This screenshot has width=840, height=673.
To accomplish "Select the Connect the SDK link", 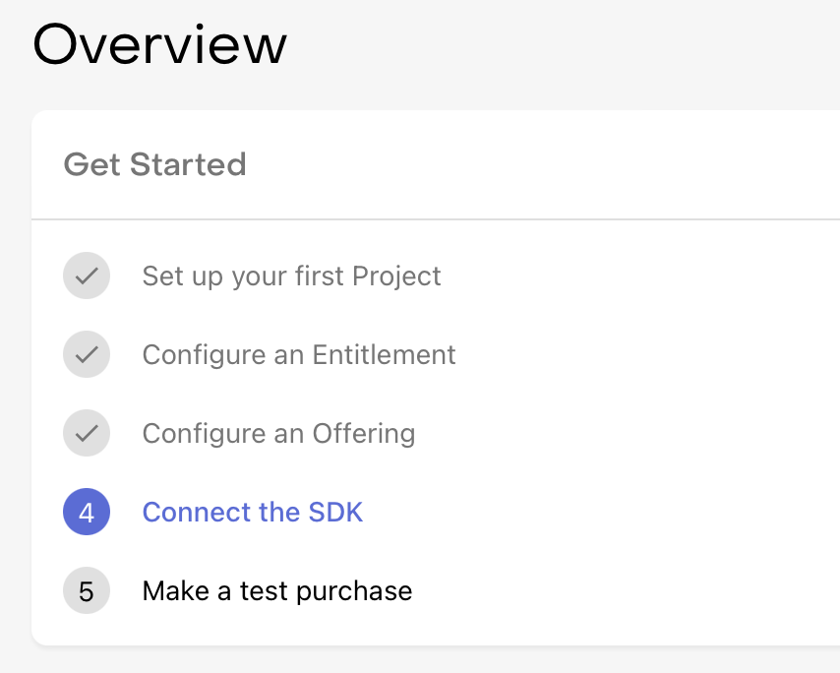I will (253, 513).
